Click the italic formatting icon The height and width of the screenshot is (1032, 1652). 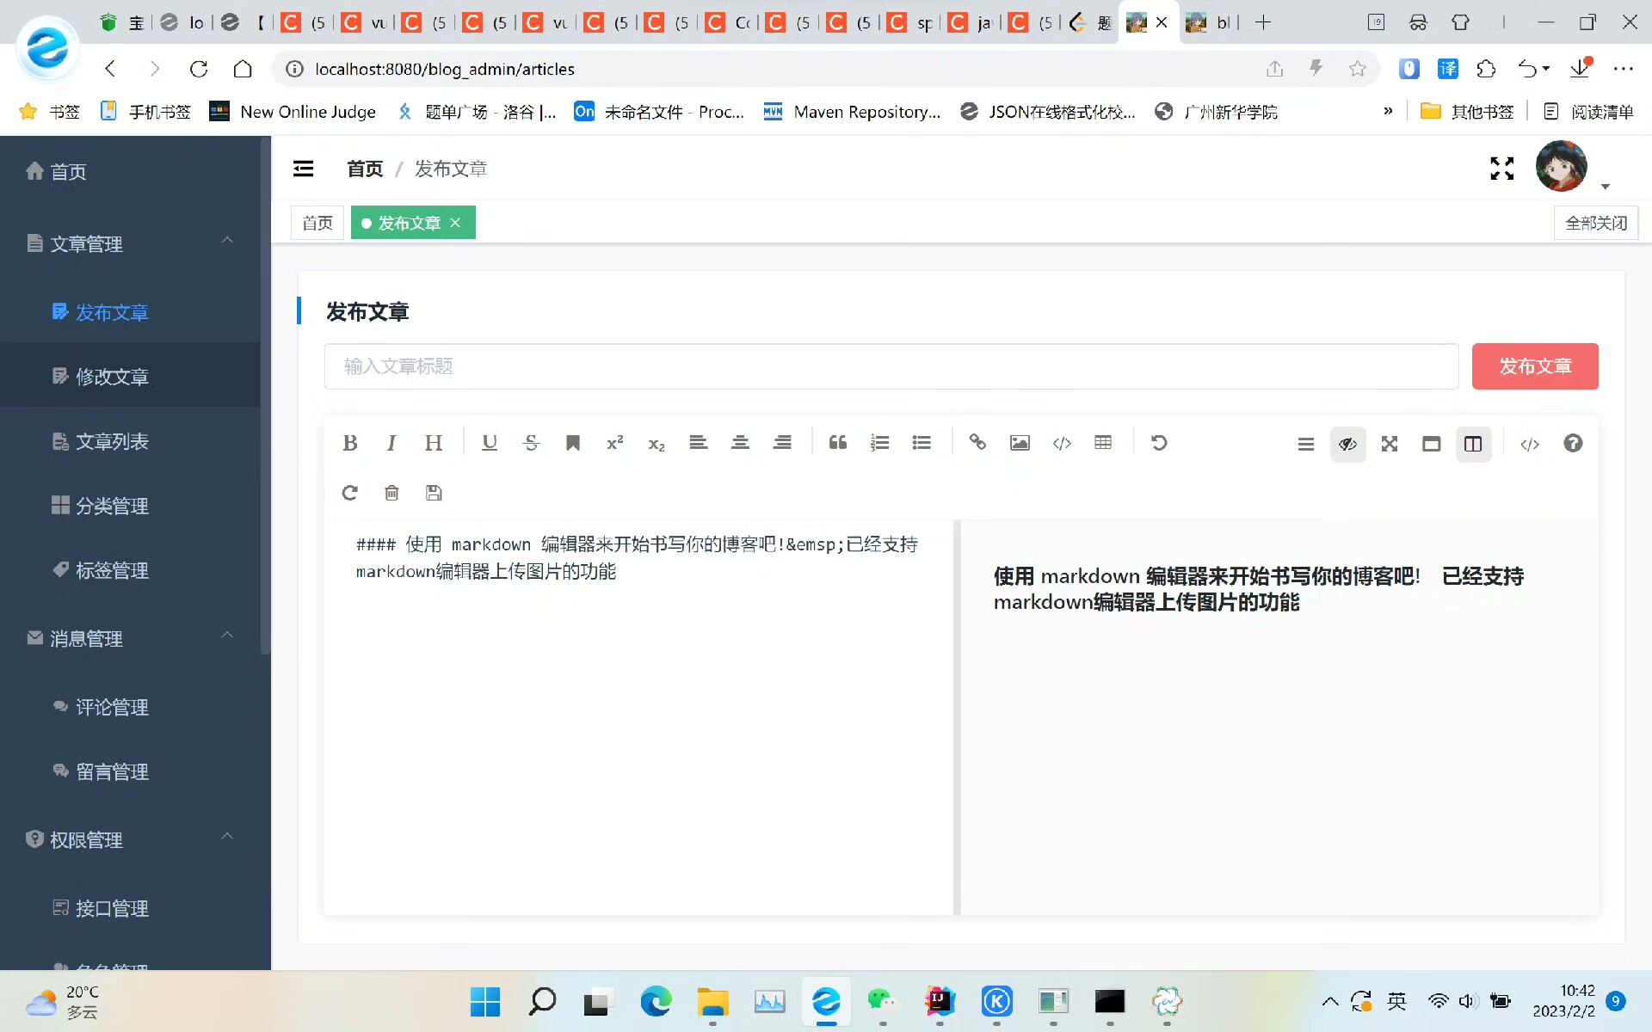coord(391,443)
